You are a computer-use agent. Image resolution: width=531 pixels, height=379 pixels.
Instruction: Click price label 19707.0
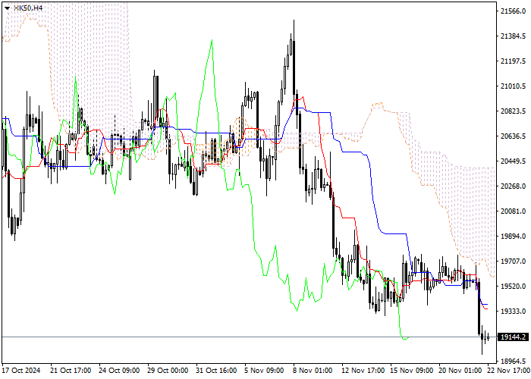click(x=513, y=262)
